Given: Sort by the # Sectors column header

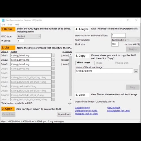Looking at the screenshot, I should (x=67, y=52).
